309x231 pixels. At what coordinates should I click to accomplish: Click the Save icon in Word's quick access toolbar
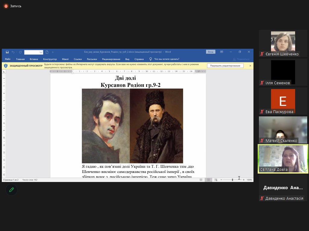(x=7, y=52)
